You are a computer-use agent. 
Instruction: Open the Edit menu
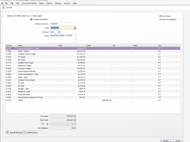pyautogui.click(x=12, y=3)
